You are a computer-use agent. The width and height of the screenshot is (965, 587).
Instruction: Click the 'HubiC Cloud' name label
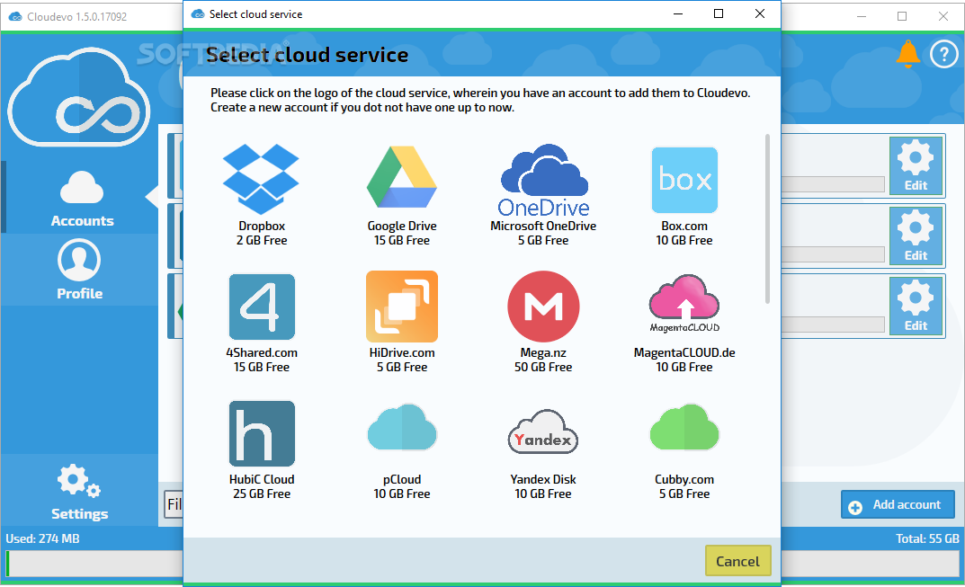[x=262, y=479]
